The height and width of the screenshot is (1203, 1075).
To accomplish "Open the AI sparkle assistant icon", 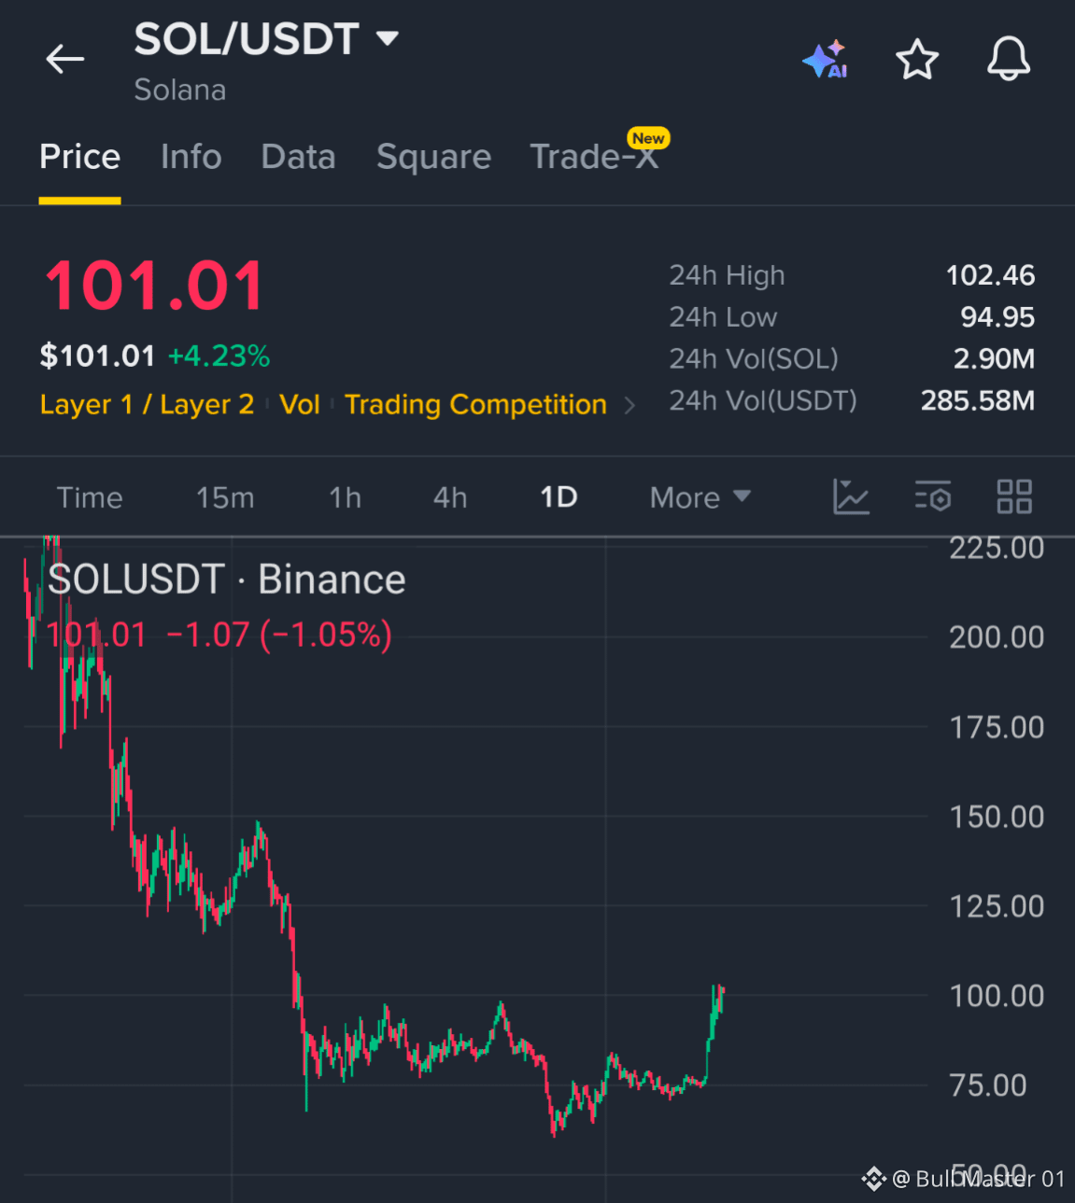I will (x=826, y=60).
